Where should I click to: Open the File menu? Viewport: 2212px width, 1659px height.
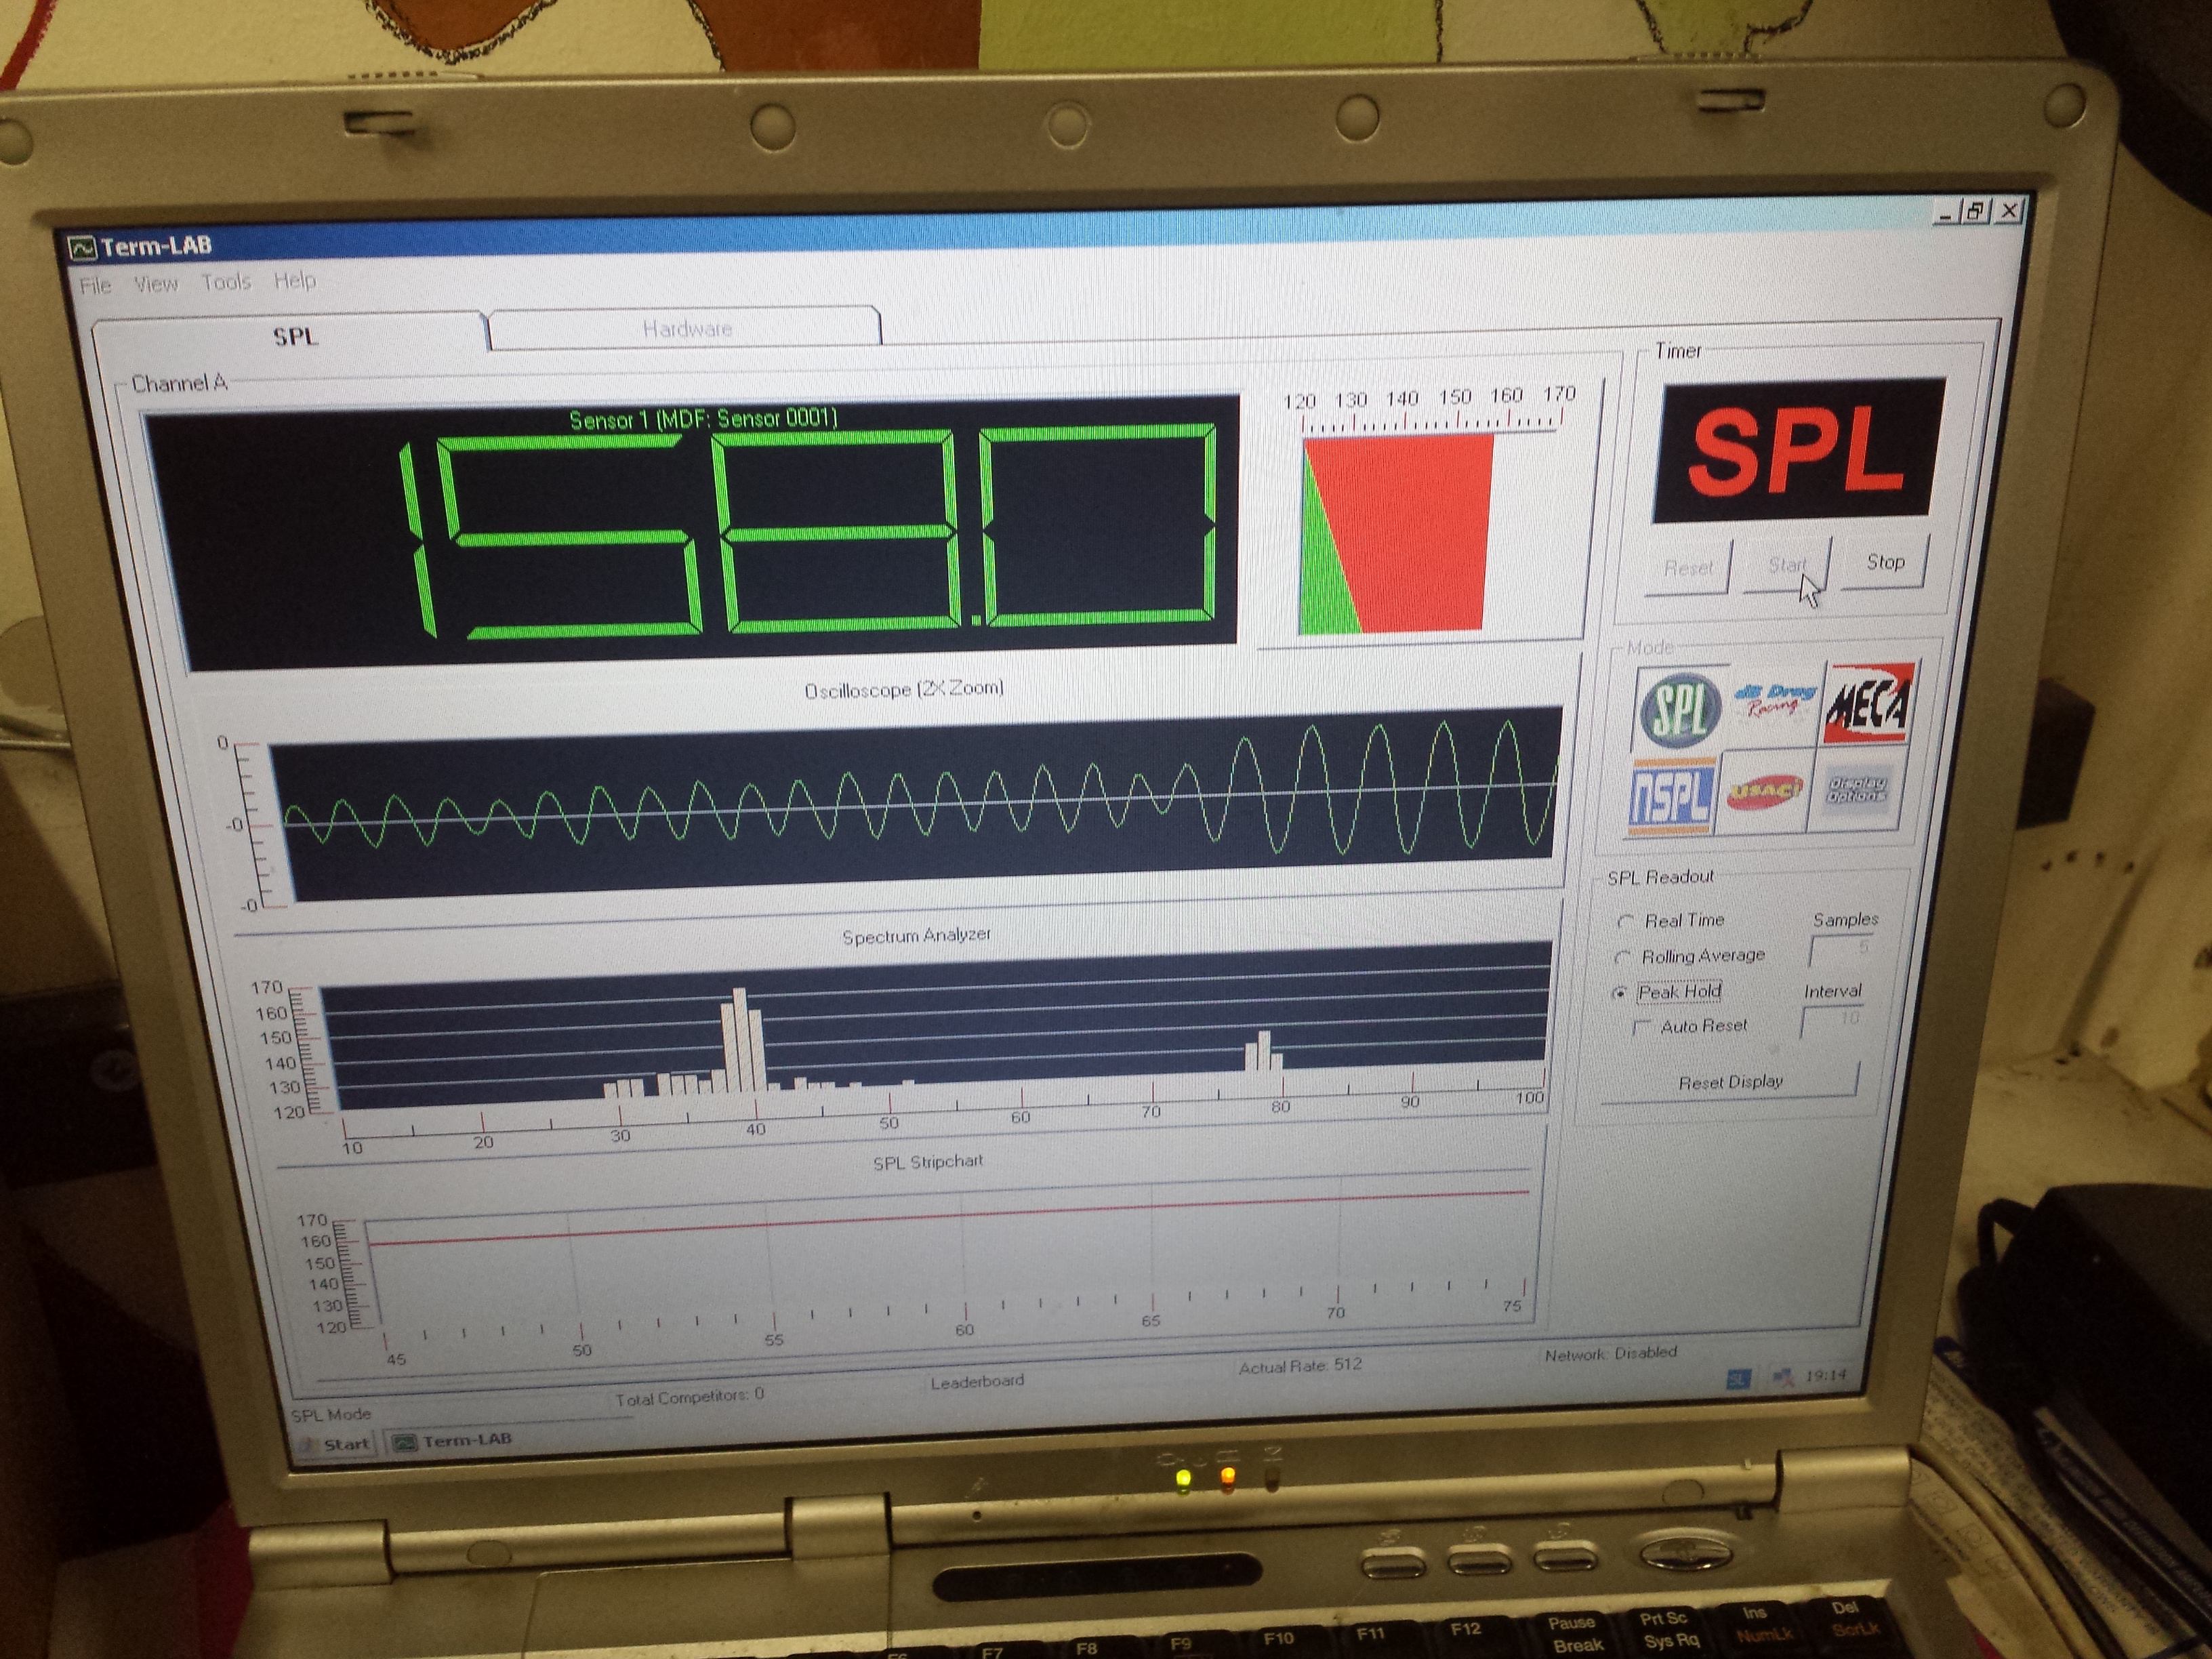(96, 286)
